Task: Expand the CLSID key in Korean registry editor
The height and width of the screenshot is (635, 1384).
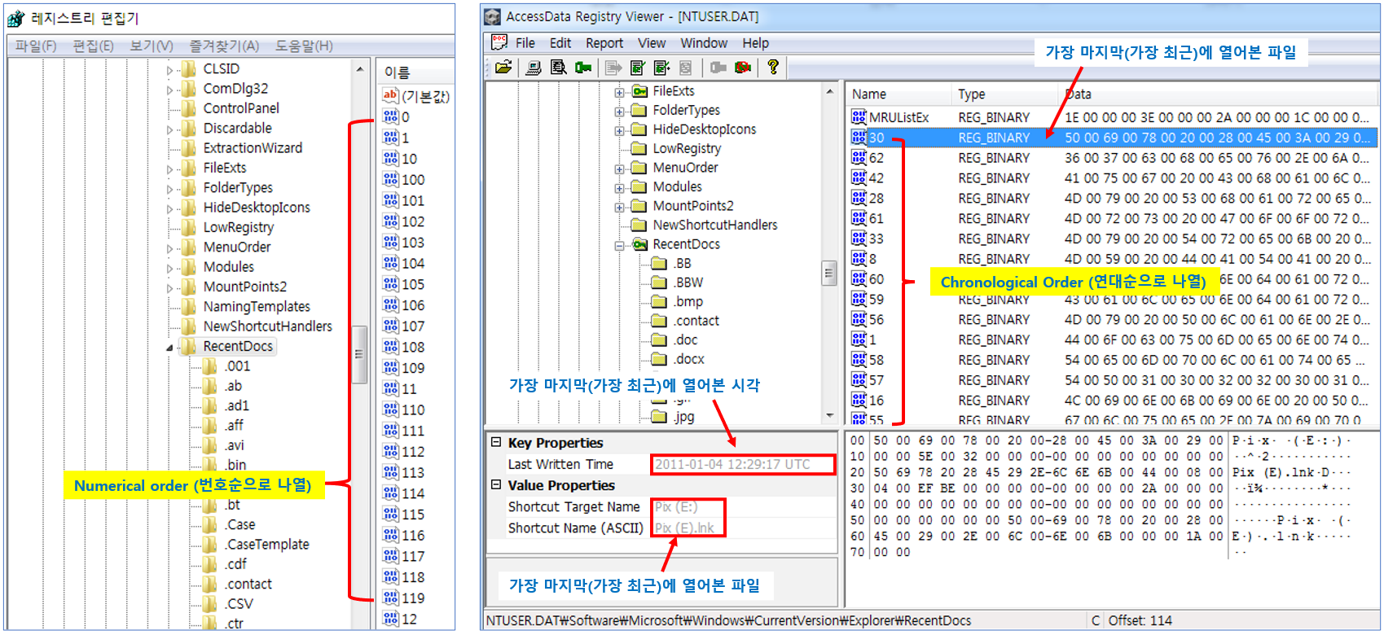Action: click(x=169, y=70)
